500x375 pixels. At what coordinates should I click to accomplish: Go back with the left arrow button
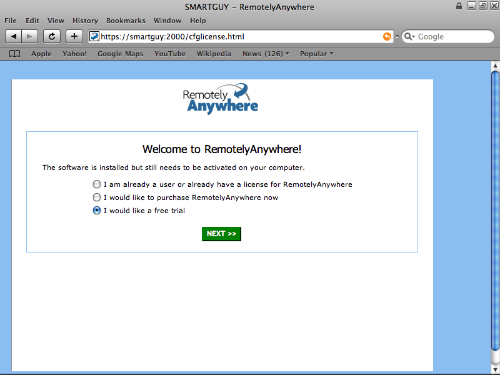13,36
